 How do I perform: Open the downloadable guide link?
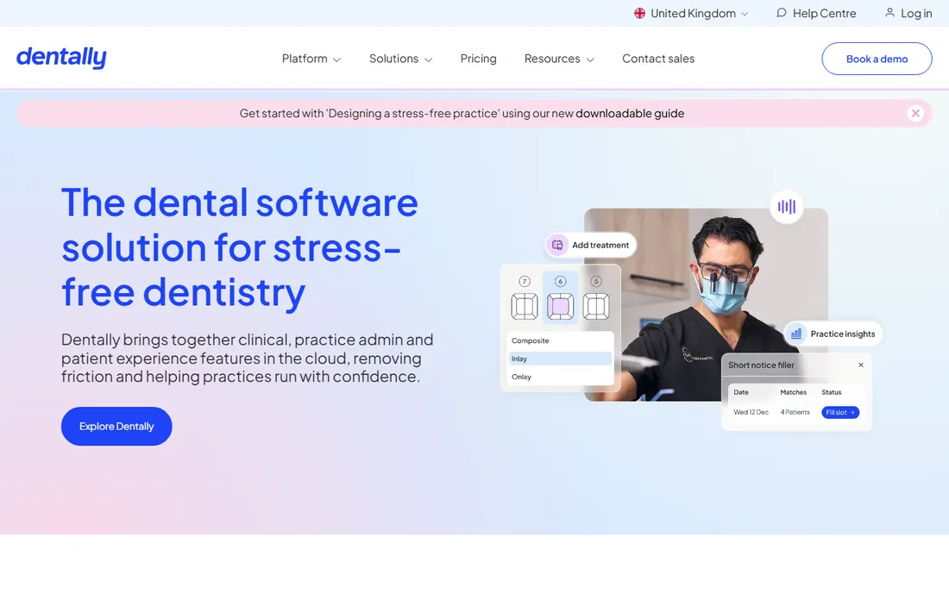click(630, 113)
